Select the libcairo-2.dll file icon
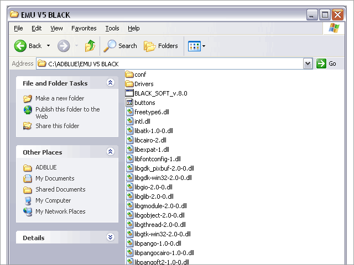The width and height of the screenshot is (354, 265). coord(129,140)
